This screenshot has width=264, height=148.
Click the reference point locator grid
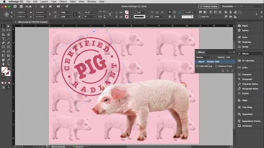7,14
